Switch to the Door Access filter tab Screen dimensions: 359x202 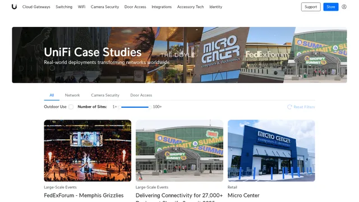click(141, 95)
